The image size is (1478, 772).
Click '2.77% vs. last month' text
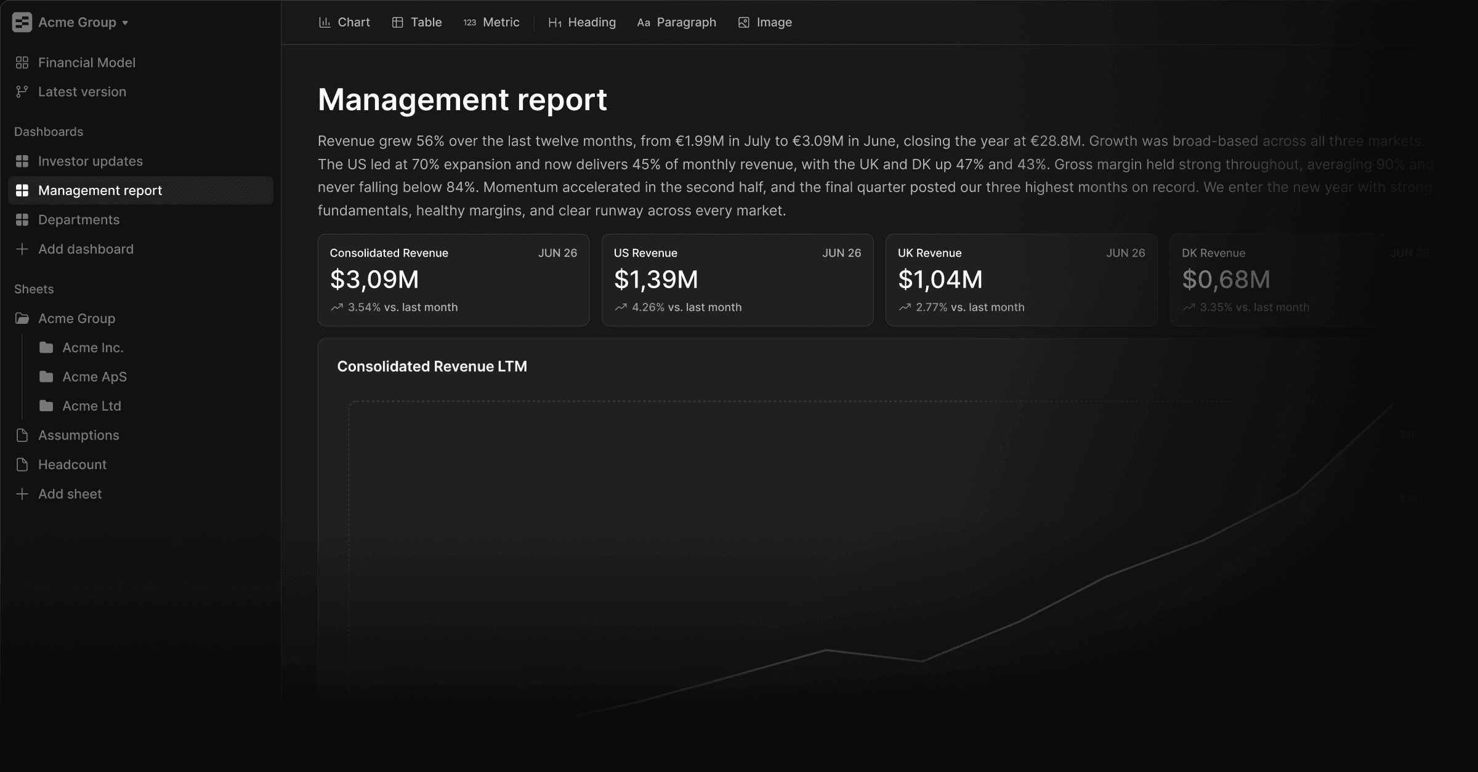pos(971,307)
